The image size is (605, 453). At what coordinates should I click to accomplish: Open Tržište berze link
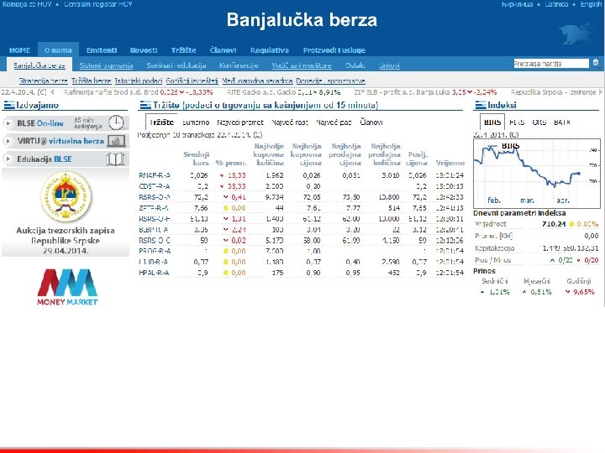[91, 81]
